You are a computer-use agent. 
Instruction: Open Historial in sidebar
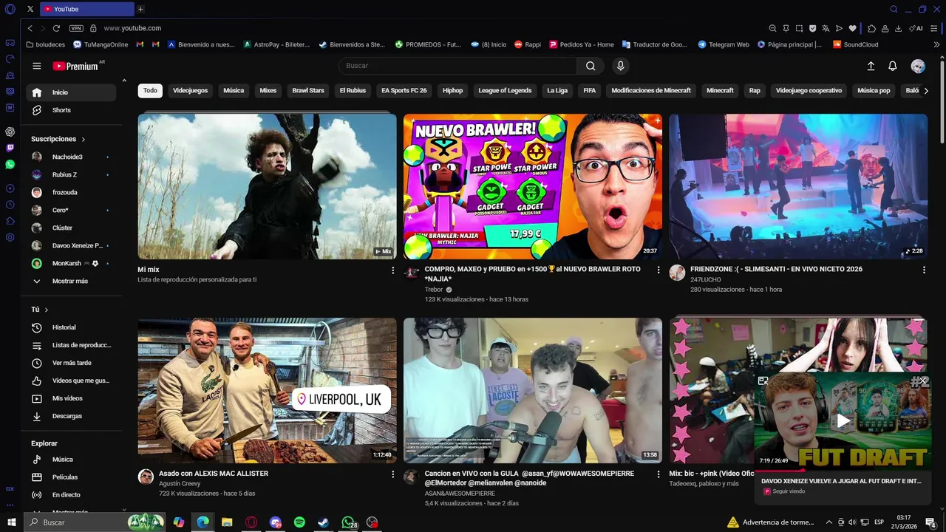71,327
